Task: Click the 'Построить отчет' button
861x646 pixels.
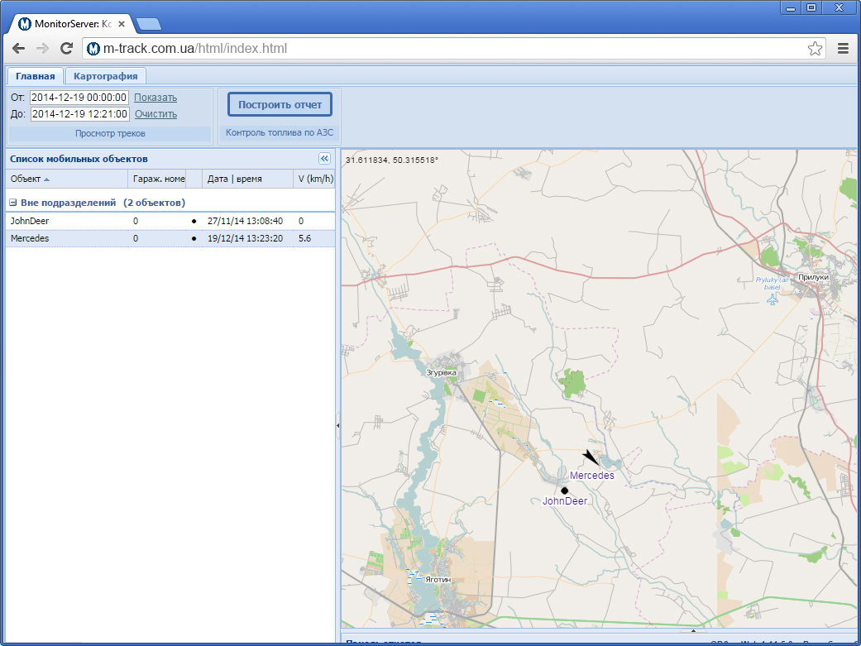Action: click(x=280, y=104)
